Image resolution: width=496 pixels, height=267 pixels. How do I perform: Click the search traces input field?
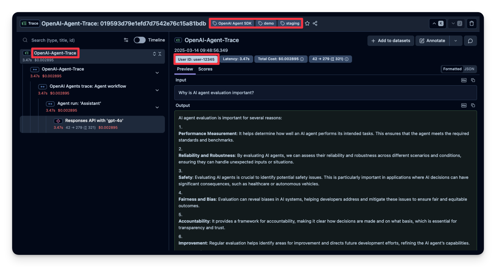pyautogui.click(x=68, y=40)
